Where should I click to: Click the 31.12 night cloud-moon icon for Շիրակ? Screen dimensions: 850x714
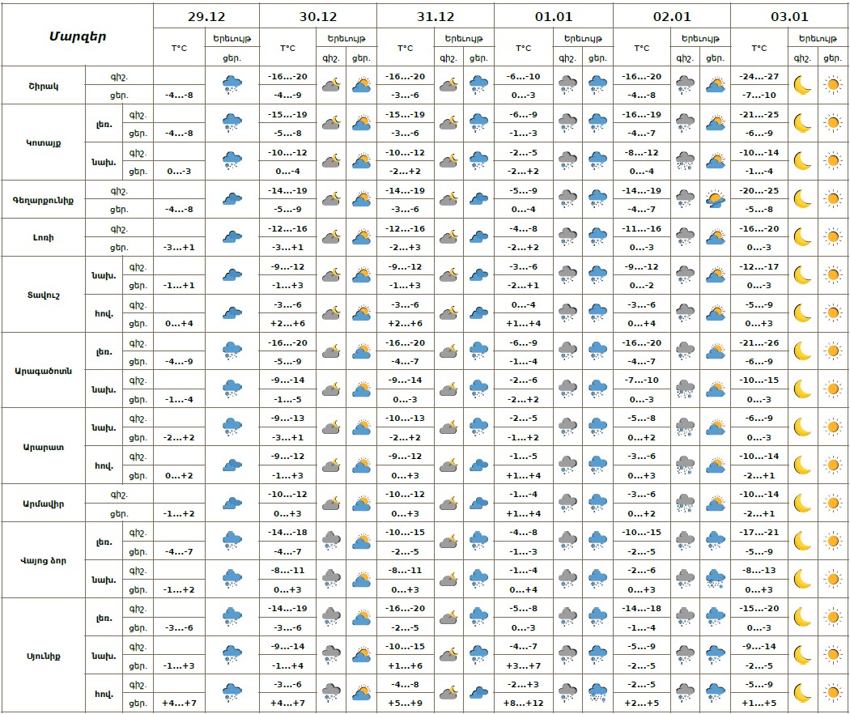pos(448,85)
